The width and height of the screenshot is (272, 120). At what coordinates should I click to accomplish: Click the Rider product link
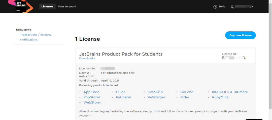point(185,97)
